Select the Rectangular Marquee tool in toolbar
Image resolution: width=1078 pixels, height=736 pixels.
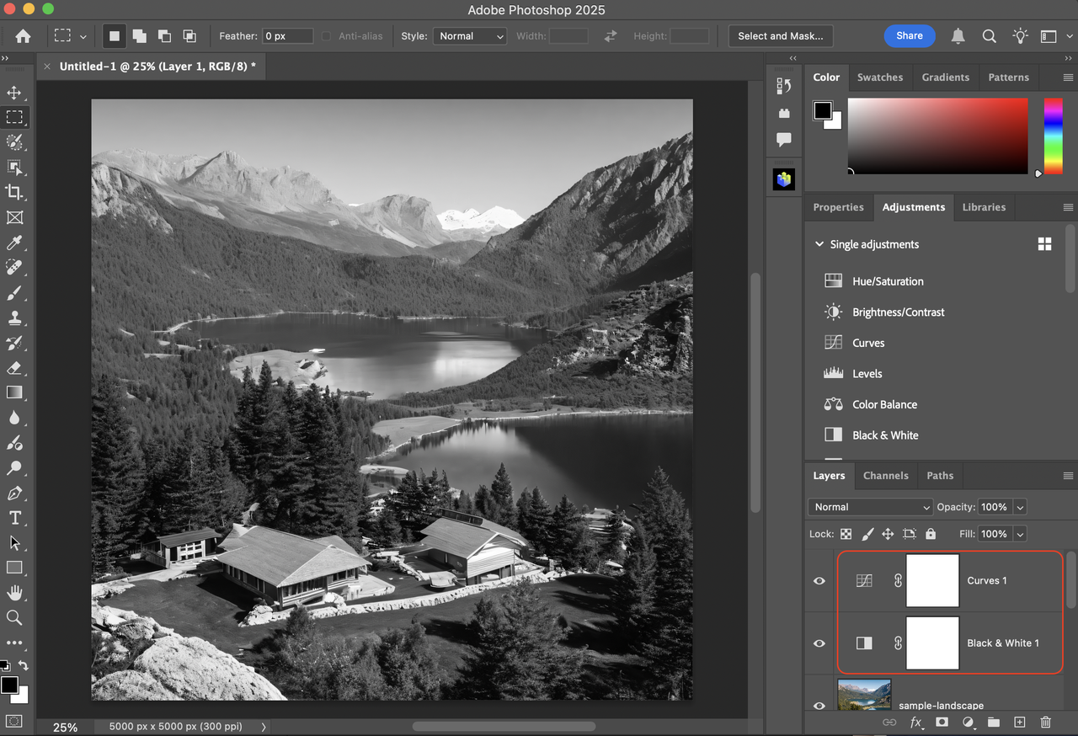14,117
